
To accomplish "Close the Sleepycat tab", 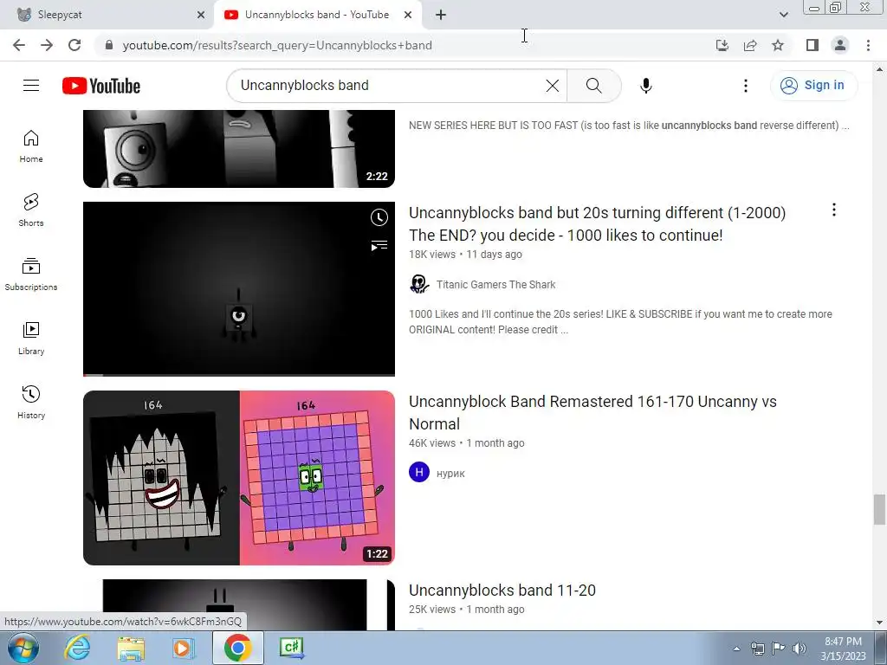I will coord(201,15).
